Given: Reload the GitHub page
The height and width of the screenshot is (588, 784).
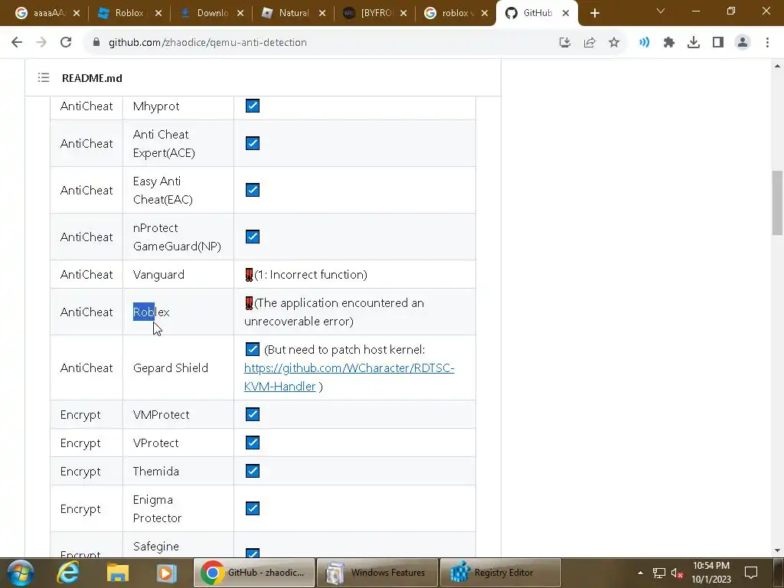Looking at the screenshot, I should 66,43.
